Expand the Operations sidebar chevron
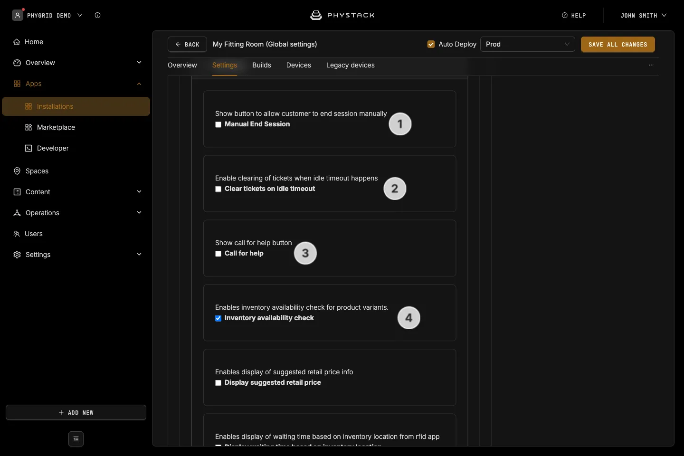The height and width of the screenshot is (456, 684). [x=139, y=213]
